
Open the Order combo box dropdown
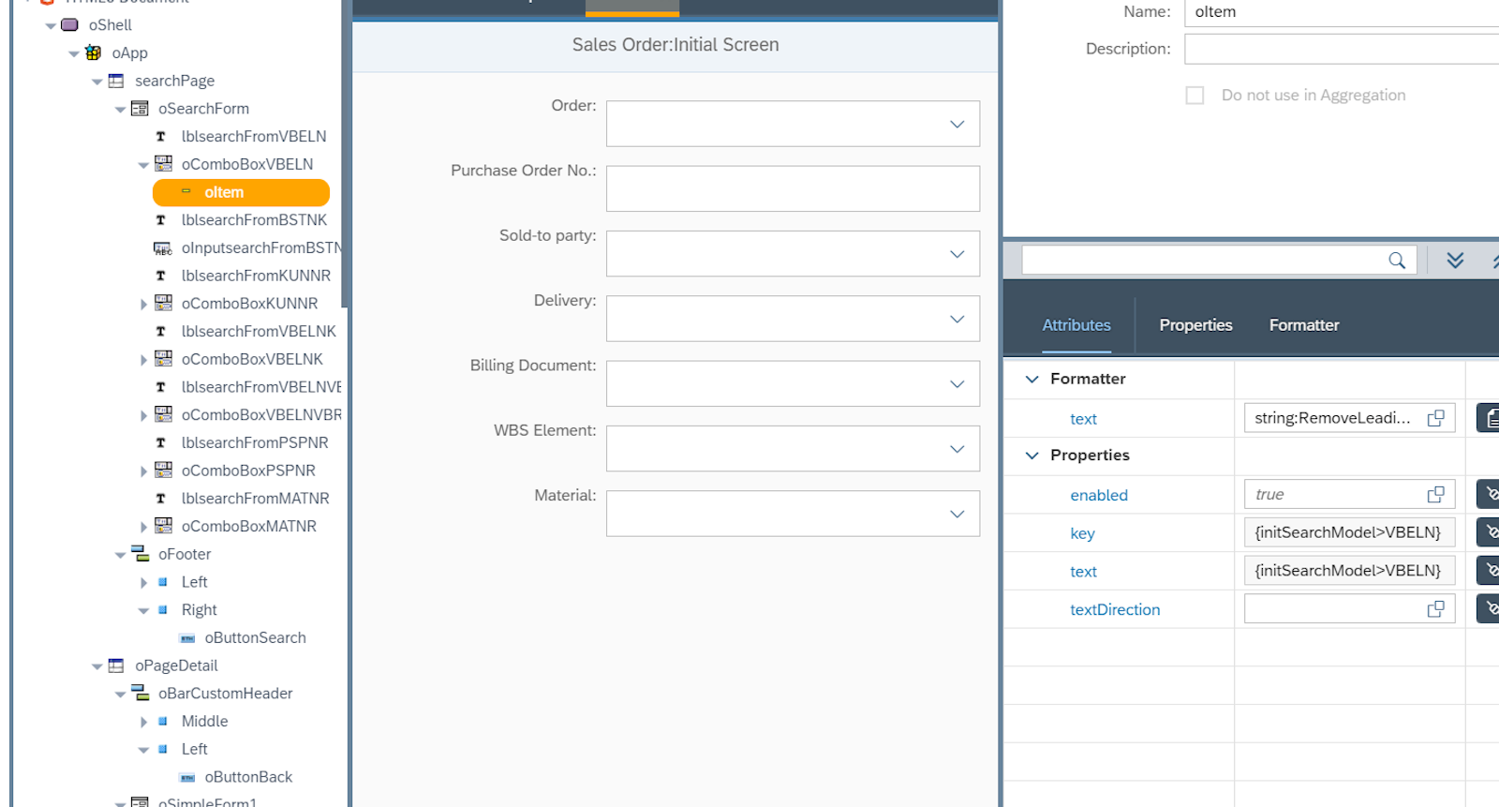(957, 125)
